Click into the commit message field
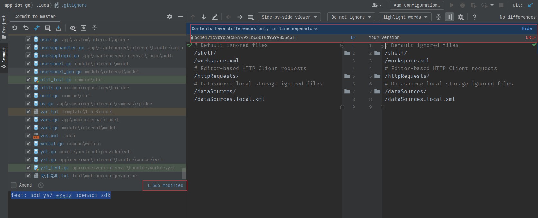The width and height of the screenshot is (538, 218). [x=97, y=205]
